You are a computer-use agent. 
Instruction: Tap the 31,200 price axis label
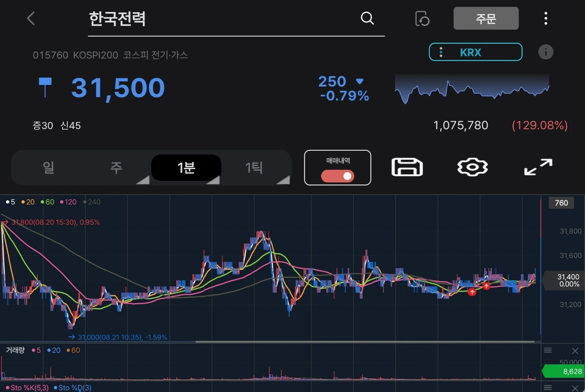tap(570, 305)
